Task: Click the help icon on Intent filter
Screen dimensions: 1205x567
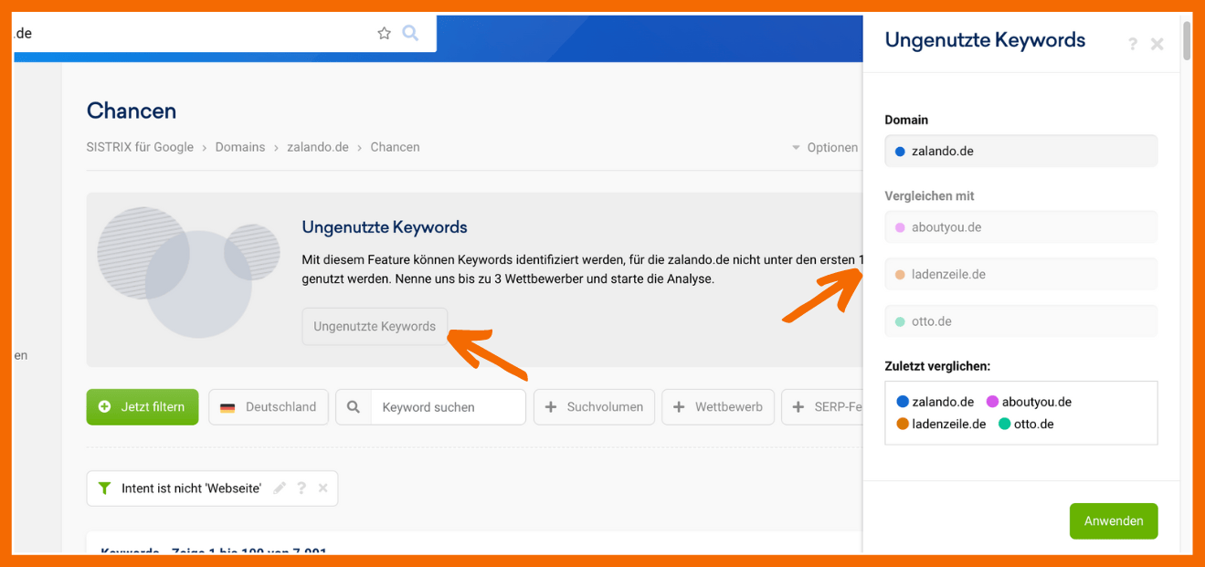Action: [301, 488]
